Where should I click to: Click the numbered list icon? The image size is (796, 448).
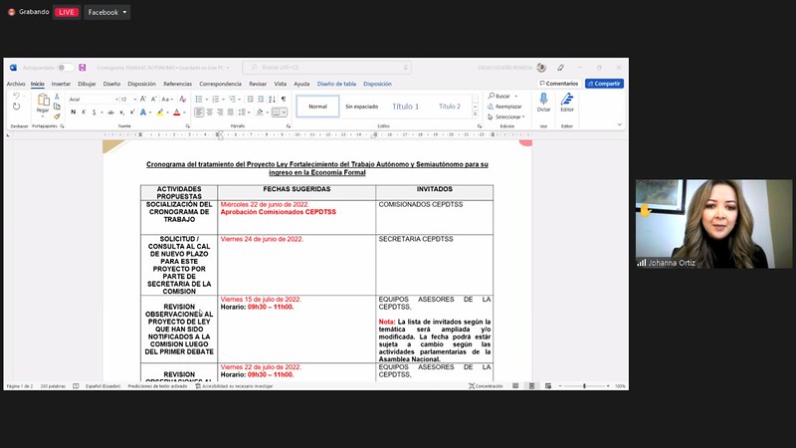coord(216,99)
